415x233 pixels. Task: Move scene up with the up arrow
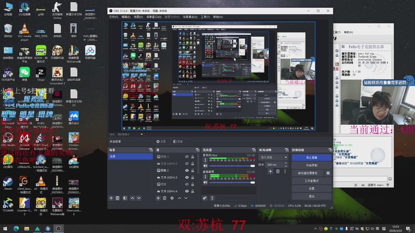(132, 198)
